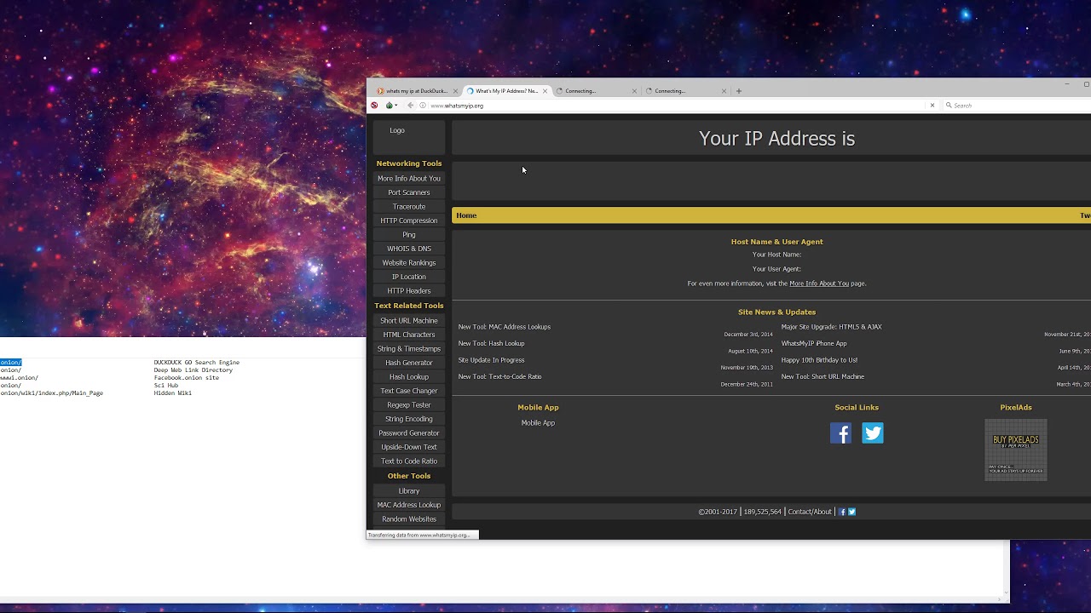Image resolution: width=1091 pixels, height=613 pixels.
Task: Open MAC Address Lookup
Action: (x=409, y=505)
